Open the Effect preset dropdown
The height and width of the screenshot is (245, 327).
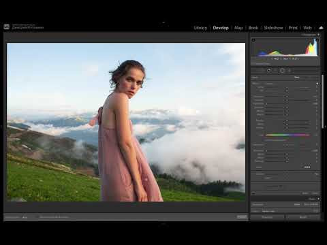coord(270,84)
